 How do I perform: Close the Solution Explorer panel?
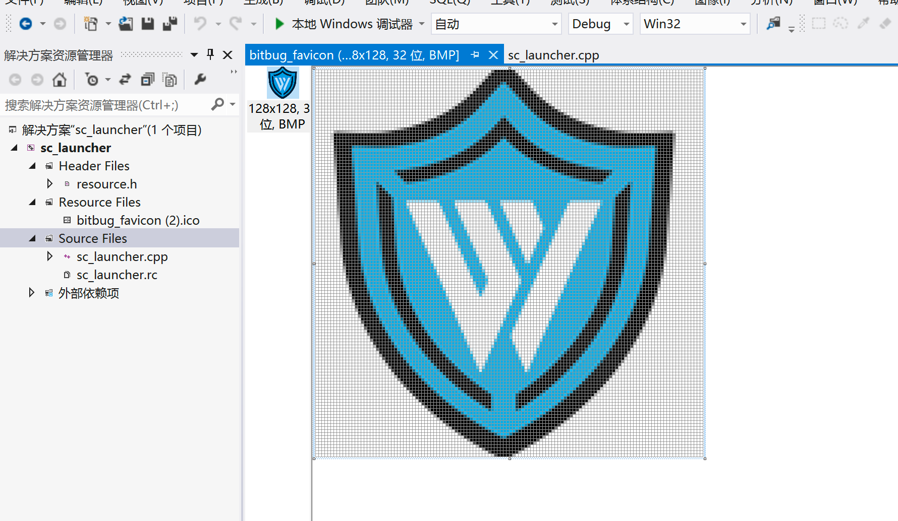click(x=228, y=55)
